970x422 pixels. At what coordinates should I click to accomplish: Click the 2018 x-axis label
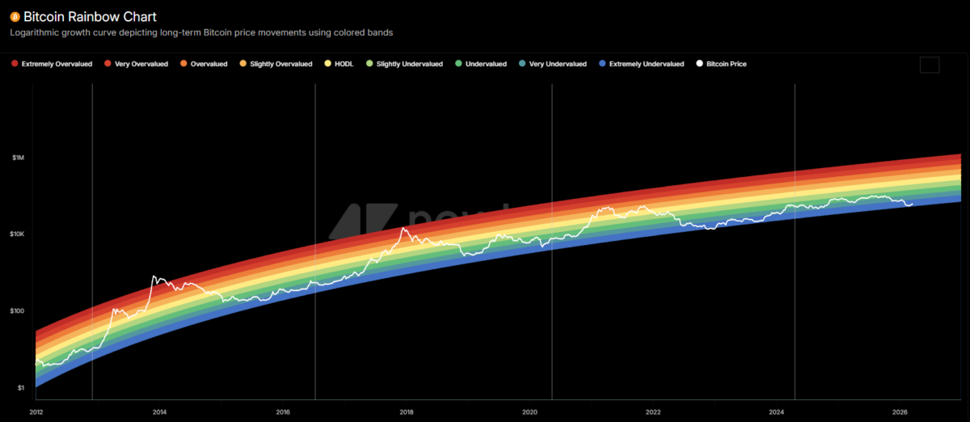pyautogui.click(x=407, y=411)
